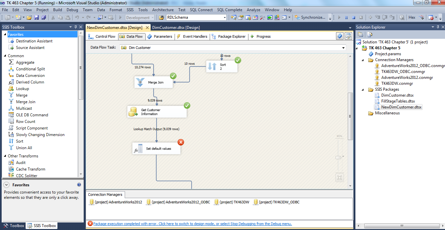445x230 pixels.
Task: Select the Set default values component
Action: [156, 149]
